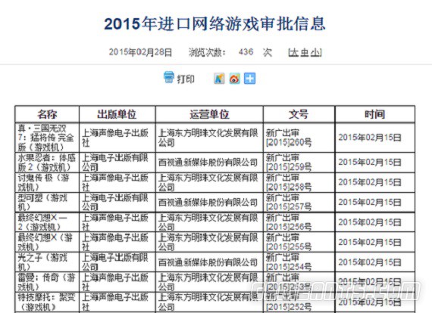Set font size to 中
Screen dimensions: 432x313
tap(305, 52)
